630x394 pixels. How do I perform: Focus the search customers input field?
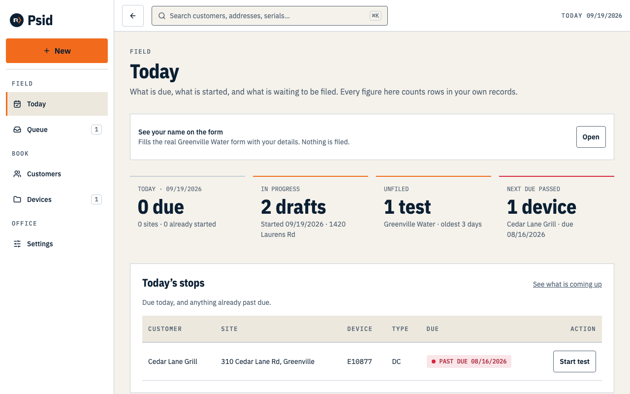click(x=270, y=16)
